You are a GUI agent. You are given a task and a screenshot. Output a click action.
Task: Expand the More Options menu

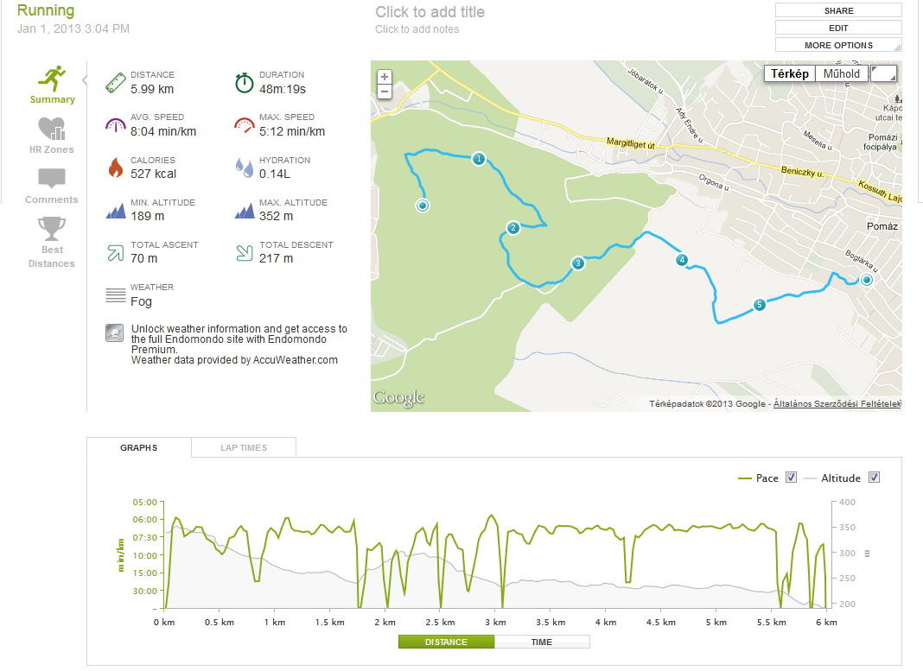pyautogui.click(x=838, y=45)
